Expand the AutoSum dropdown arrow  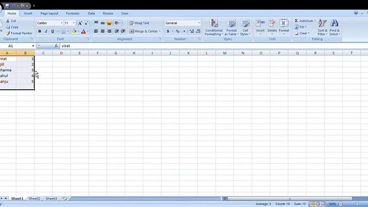(x=315, y=21)
